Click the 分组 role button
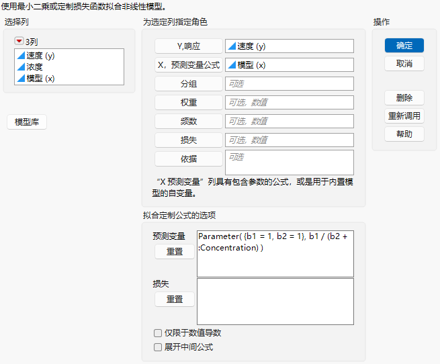 pyautogui.click(x=189, y=84)
